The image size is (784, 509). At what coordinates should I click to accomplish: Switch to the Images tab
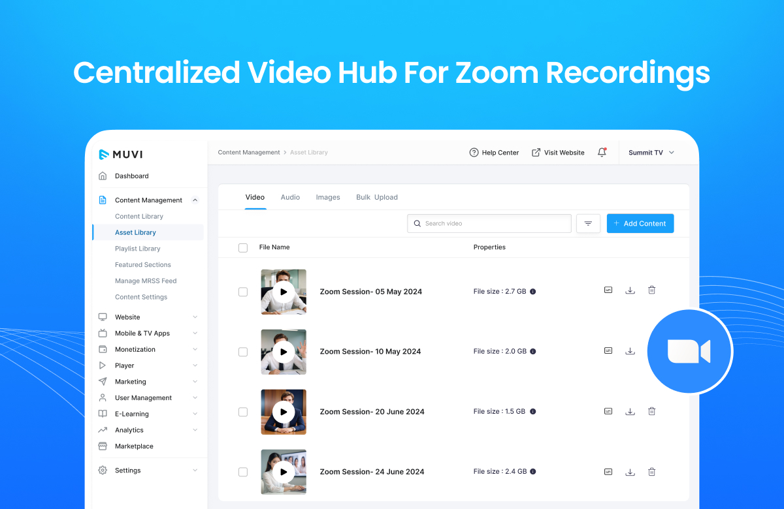[328, 197]
